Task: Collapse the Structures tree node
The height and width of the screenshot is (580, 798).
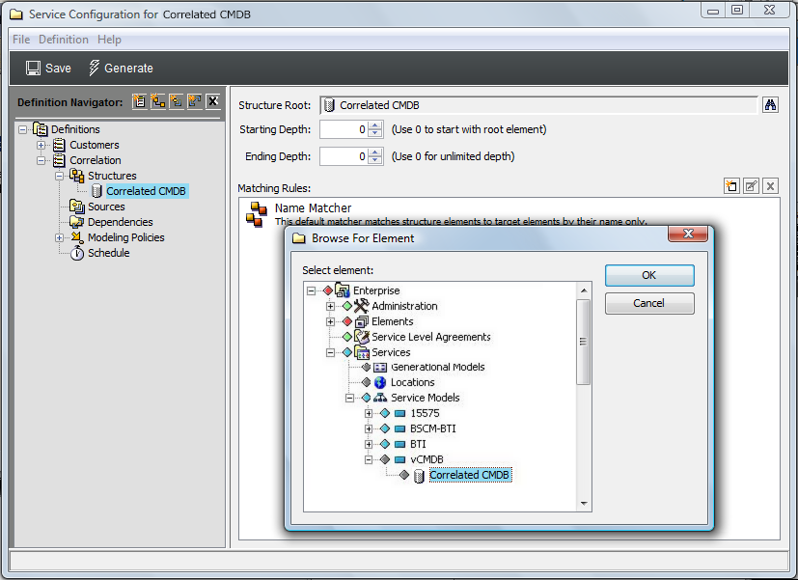Action: point(60,176)
